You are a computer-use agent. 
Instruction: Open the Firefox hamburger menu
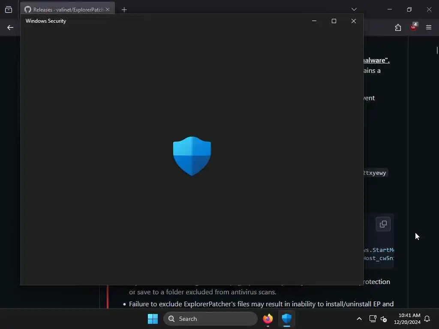pyautogui.click(x=429, y=27)
